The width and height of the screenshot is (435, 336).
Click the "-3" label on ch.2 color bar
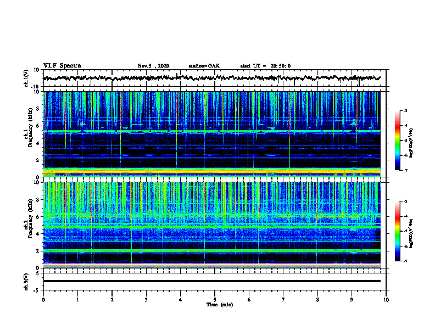tap(405, 201)
